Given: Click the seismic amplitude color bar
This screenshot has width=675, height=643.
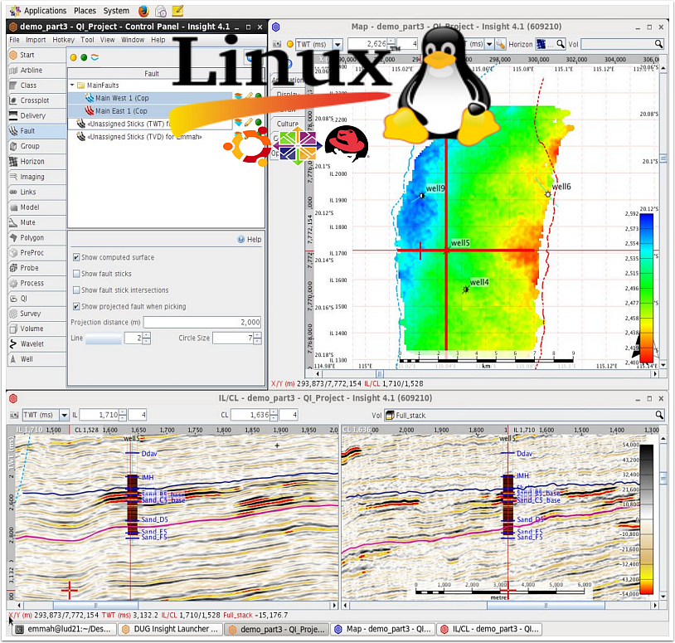Looking at the screenshot, I should 646,519.
